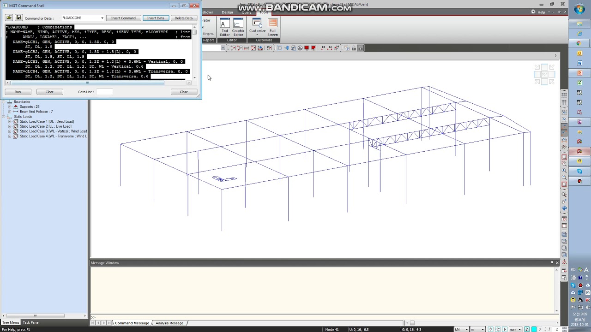Viewport: 591px width, 332px height.
Task: Click save icon in MGT Command Shell
Action: (x=18, y=18)
